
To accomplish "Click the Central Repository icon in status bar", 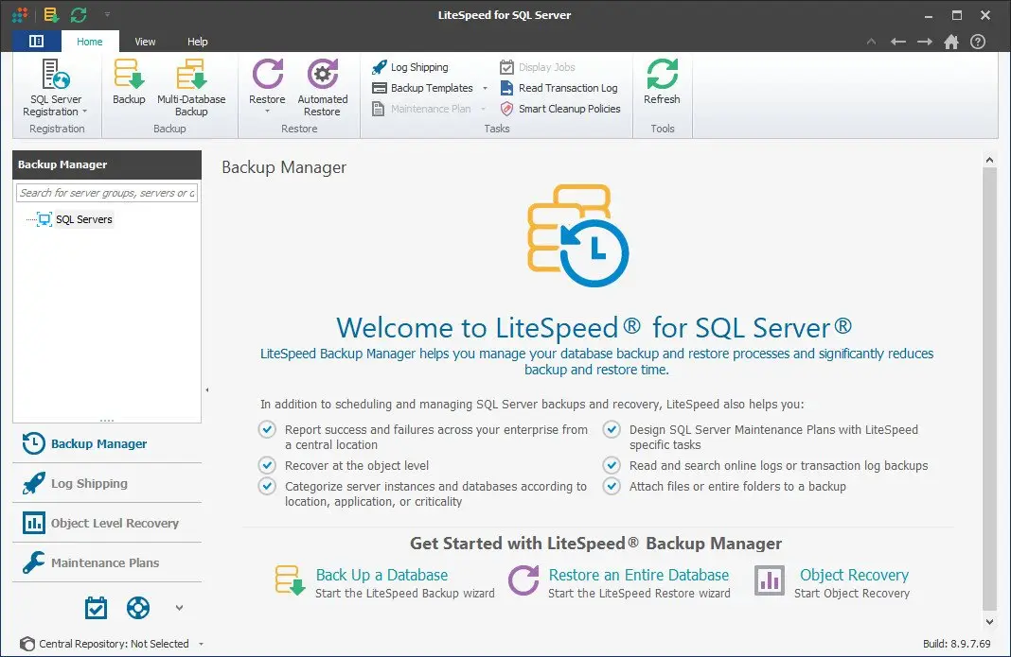I will (x=27, y=644).
